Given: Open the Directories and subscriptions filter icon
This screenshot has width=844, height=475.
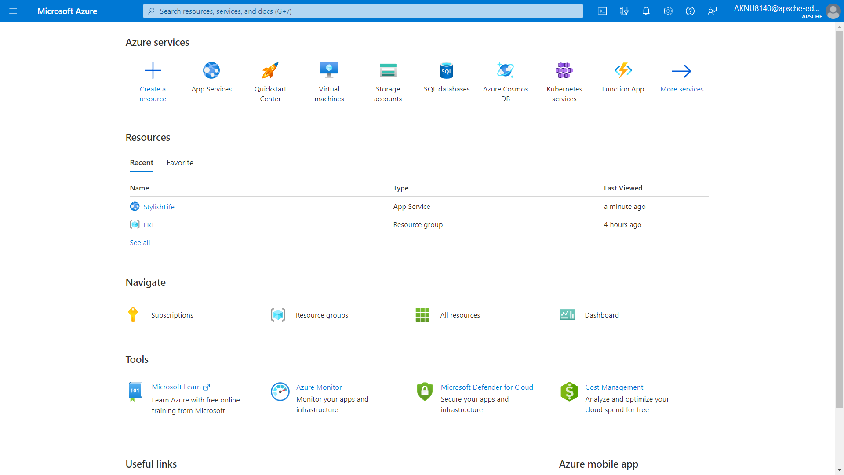Looking at the screenshot, I should point(624,11).
